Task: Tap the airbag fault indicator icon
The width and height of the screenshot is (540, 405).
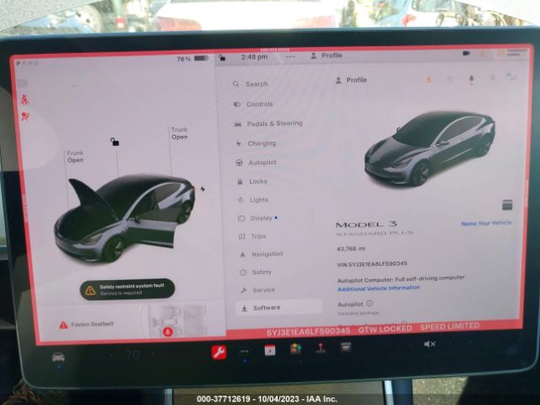Action: pyautogui.click(x=25, y=116)
